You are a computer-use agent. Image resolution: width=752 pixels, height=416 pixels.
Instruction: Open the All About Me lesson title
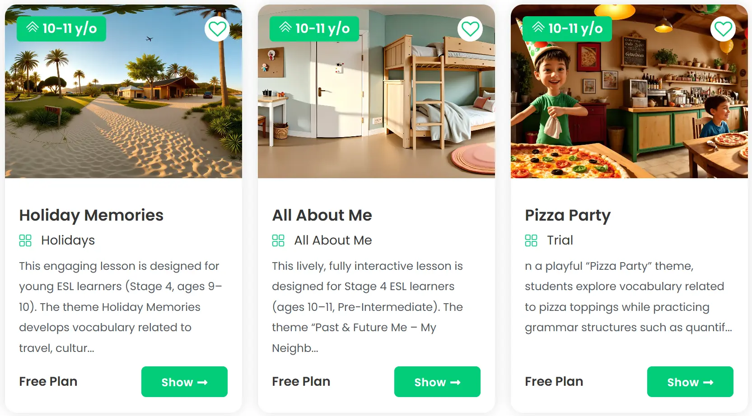pyautogui.click(x=322, y=215)
